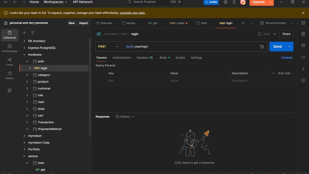Open the collections filter icon

(x=33, y=33)
